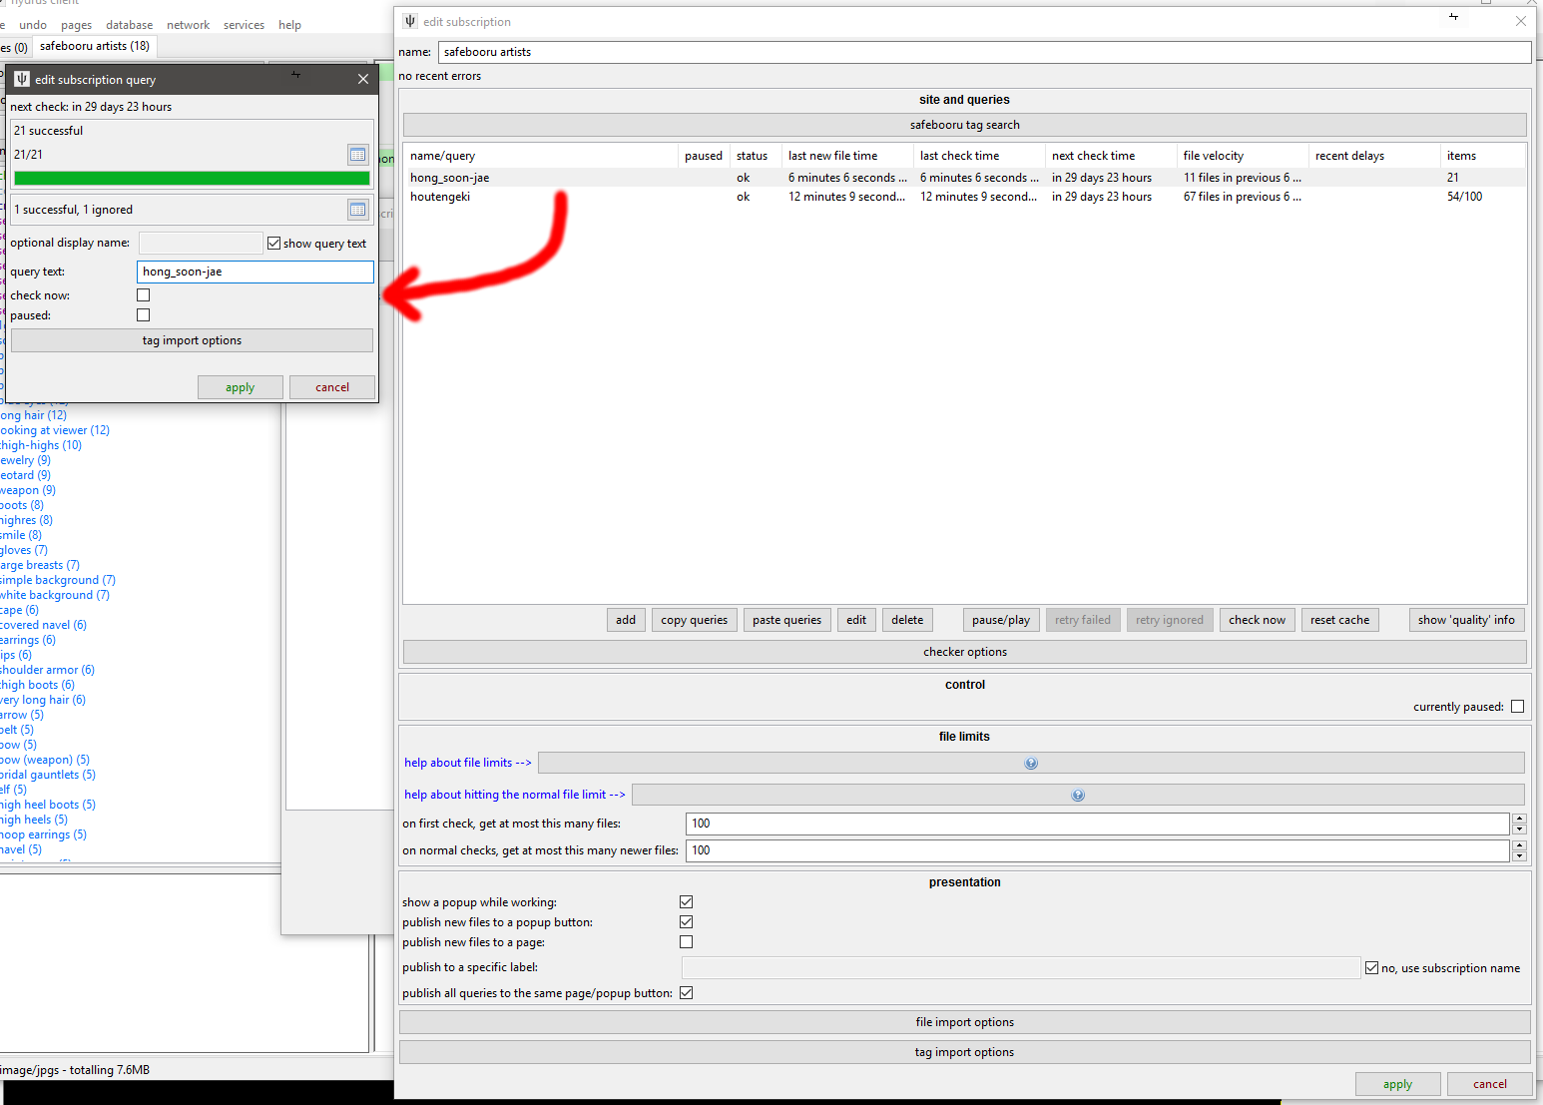Click the 'delete' query button
Screen dimensions: 1543x1105
point(907,620)
